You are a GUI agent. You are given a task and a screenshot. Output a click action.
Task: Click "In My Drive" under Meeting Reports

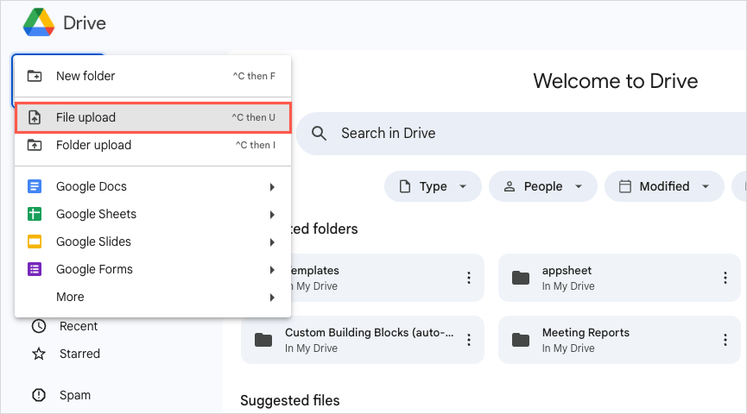(568, 348)
